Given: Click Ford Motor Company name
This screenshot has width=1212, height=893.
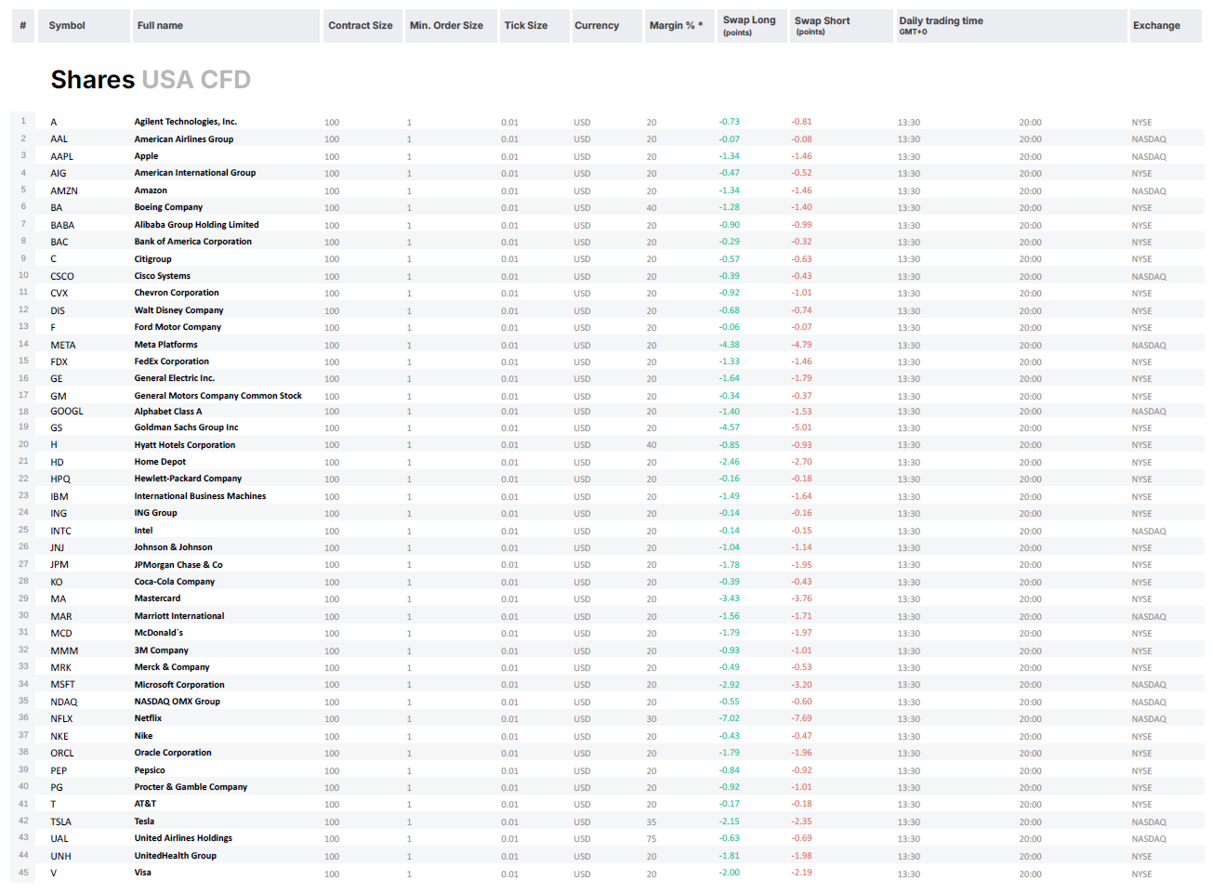Looking at the screenshot, I should click(178, 327).
